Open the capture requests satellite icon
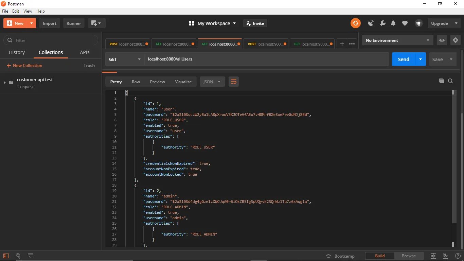Viewport: 464px width, 261px height. [x=371, y=23]
